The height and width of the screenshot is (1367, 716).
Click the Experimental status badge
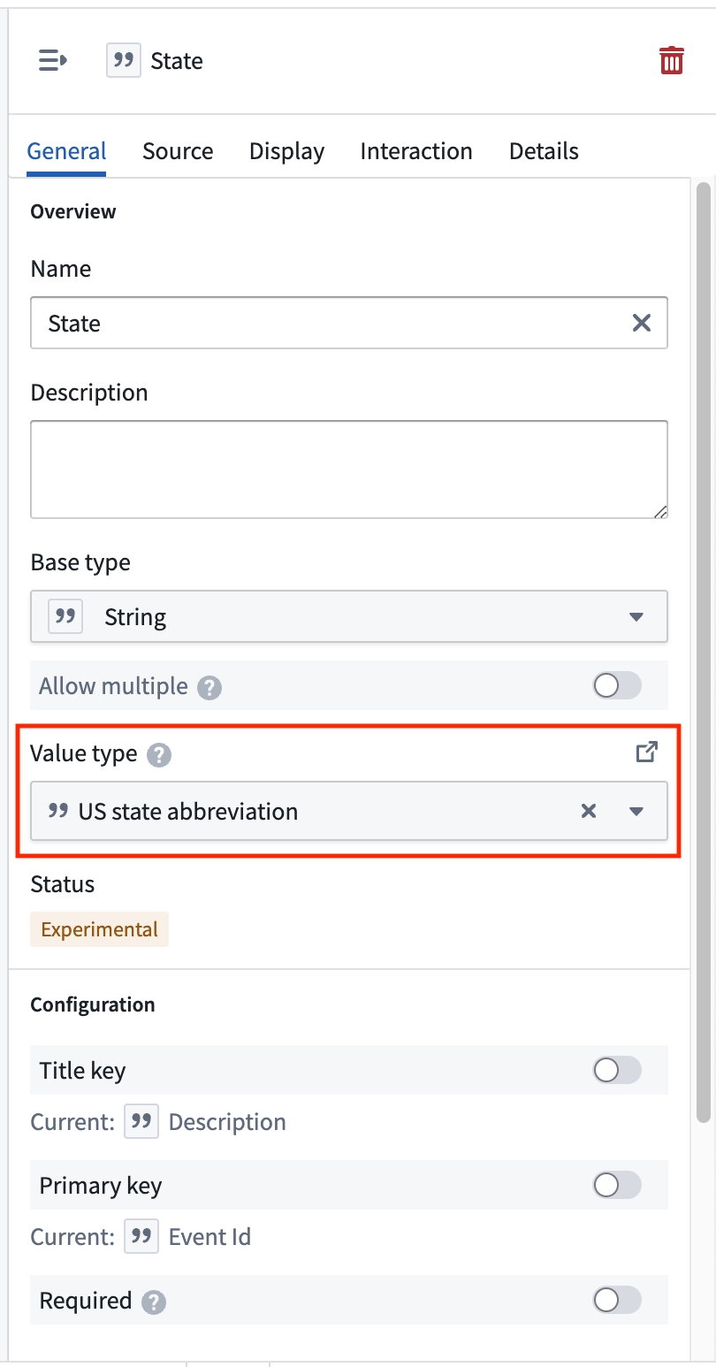coord(99,930)
